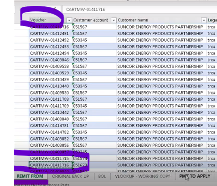The image size is (217, 186).
Task: Click the trca cell in the CARTMW-01408849 row
Action: 212,119
